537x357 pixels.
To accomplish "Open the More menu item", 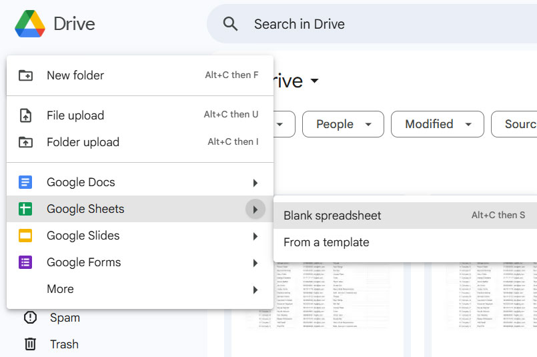I will tap(140, 289).
